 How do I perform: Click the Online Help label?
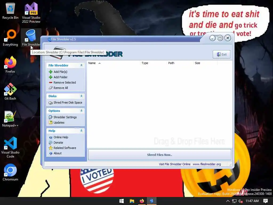(x=61, y=137)
